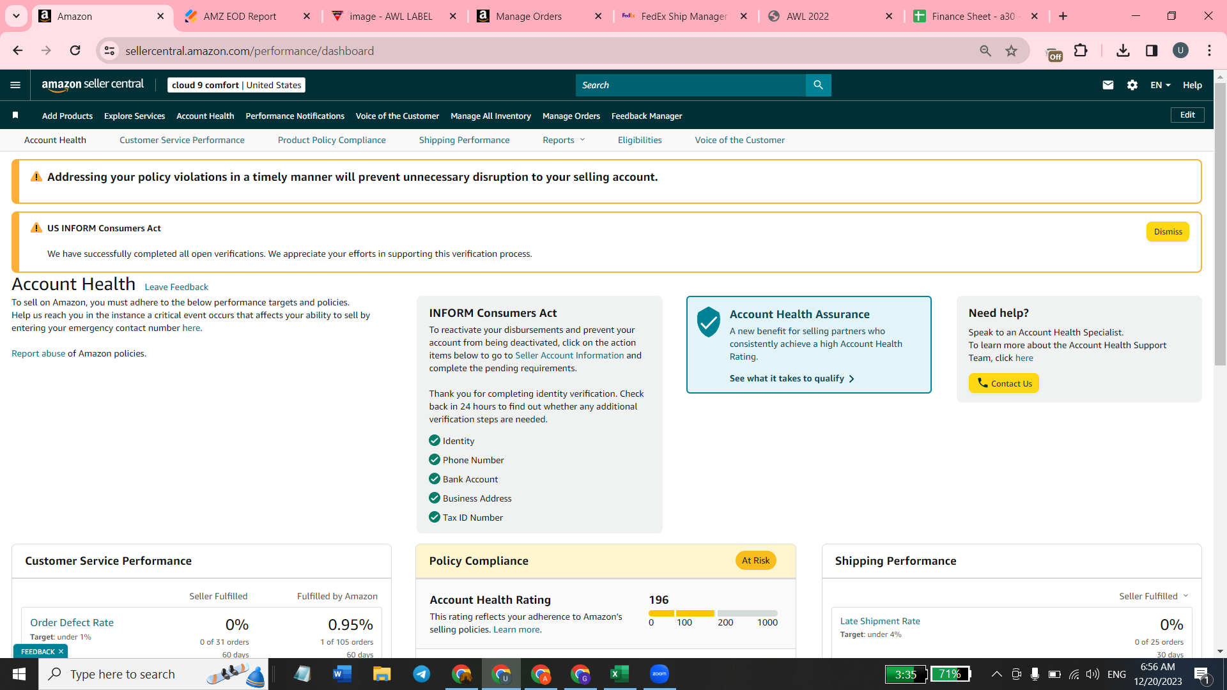Bookmark this page with star icon
Screen dimensions: 1227x690
coord(1011,50)
